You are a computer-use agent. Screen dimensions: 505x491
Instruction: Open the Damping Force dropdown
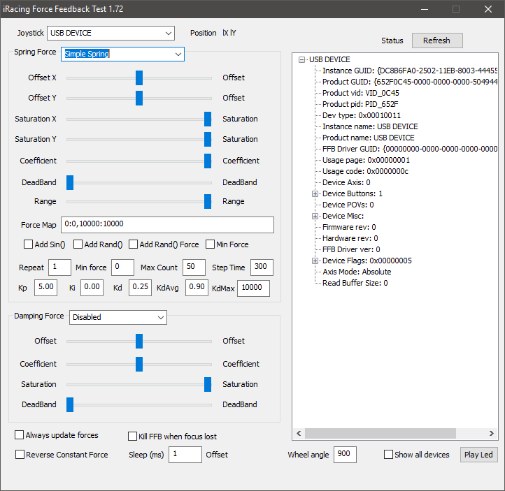point(160,317)
